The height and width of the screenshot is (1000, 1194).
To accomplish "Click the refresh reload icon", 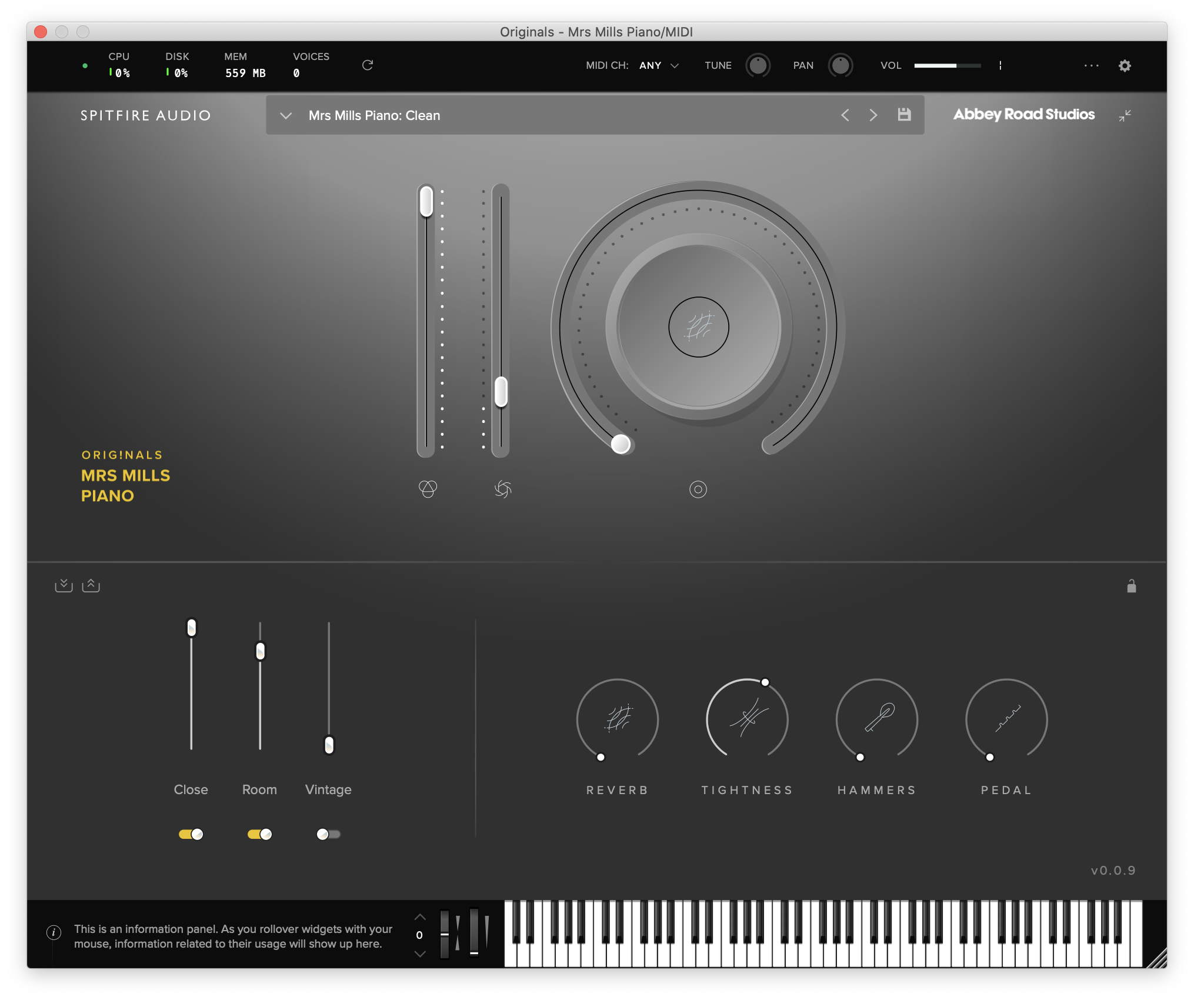I will tap(368, 65).
